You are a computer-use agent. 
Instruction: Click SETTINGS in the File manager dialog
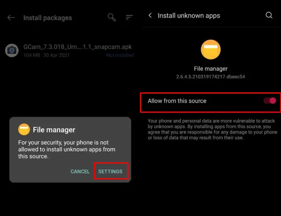tap(110, 171)
